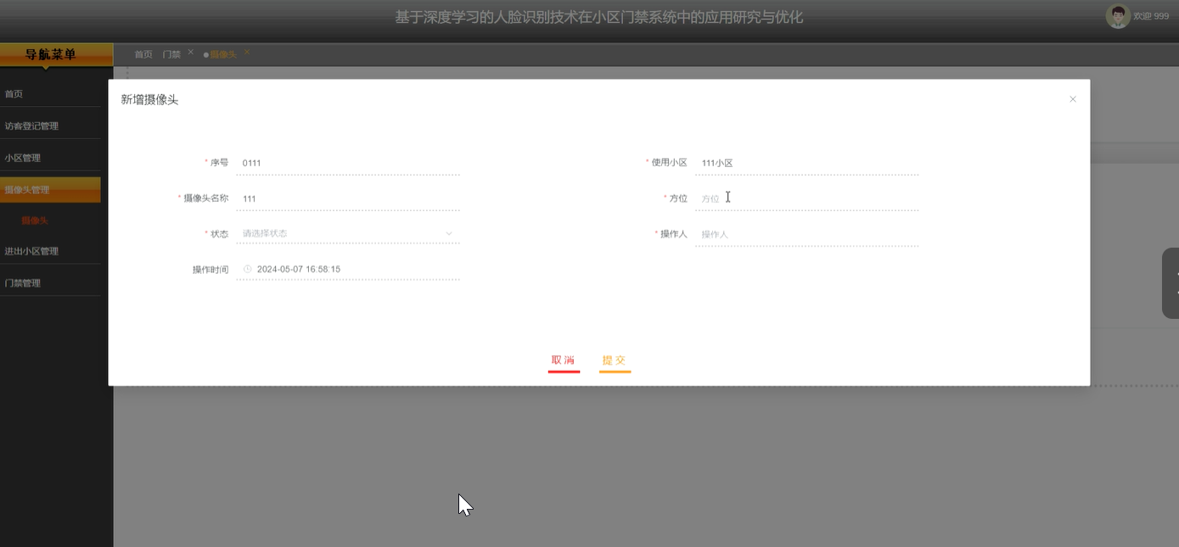Focus the 方位 input field
Screen dimensions: 1179x547
pos(806,198)
